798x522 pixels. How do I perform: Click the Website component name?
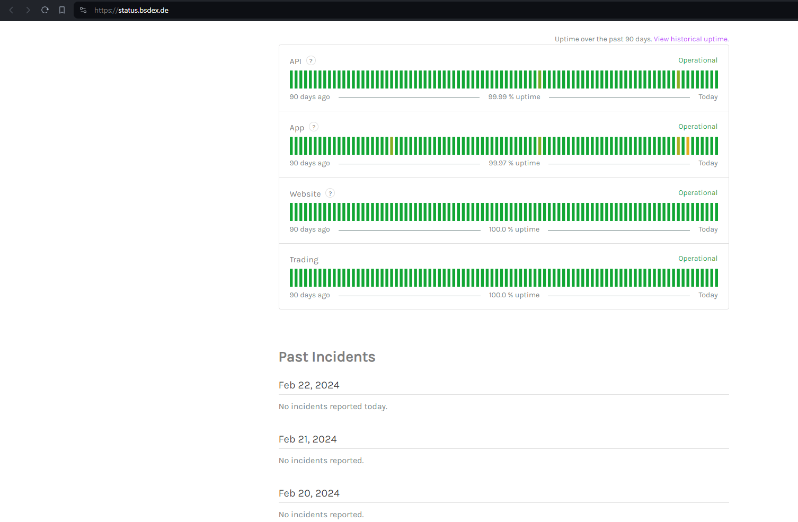click(x=305, y=194)
